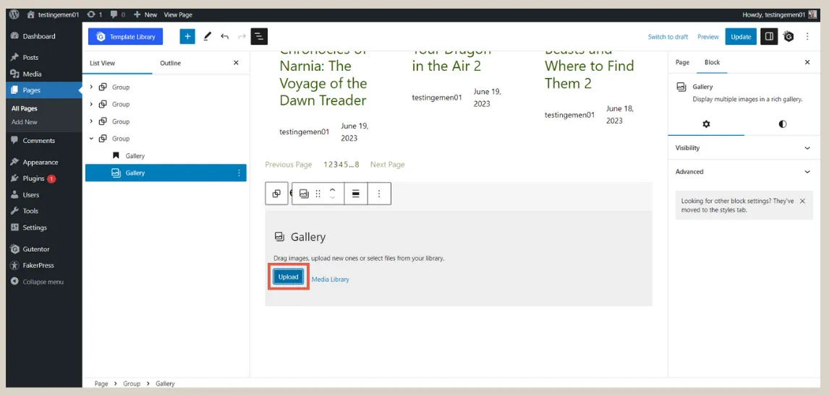
Task: Select All Pages submenu item
Action: [x=25, y=108]
